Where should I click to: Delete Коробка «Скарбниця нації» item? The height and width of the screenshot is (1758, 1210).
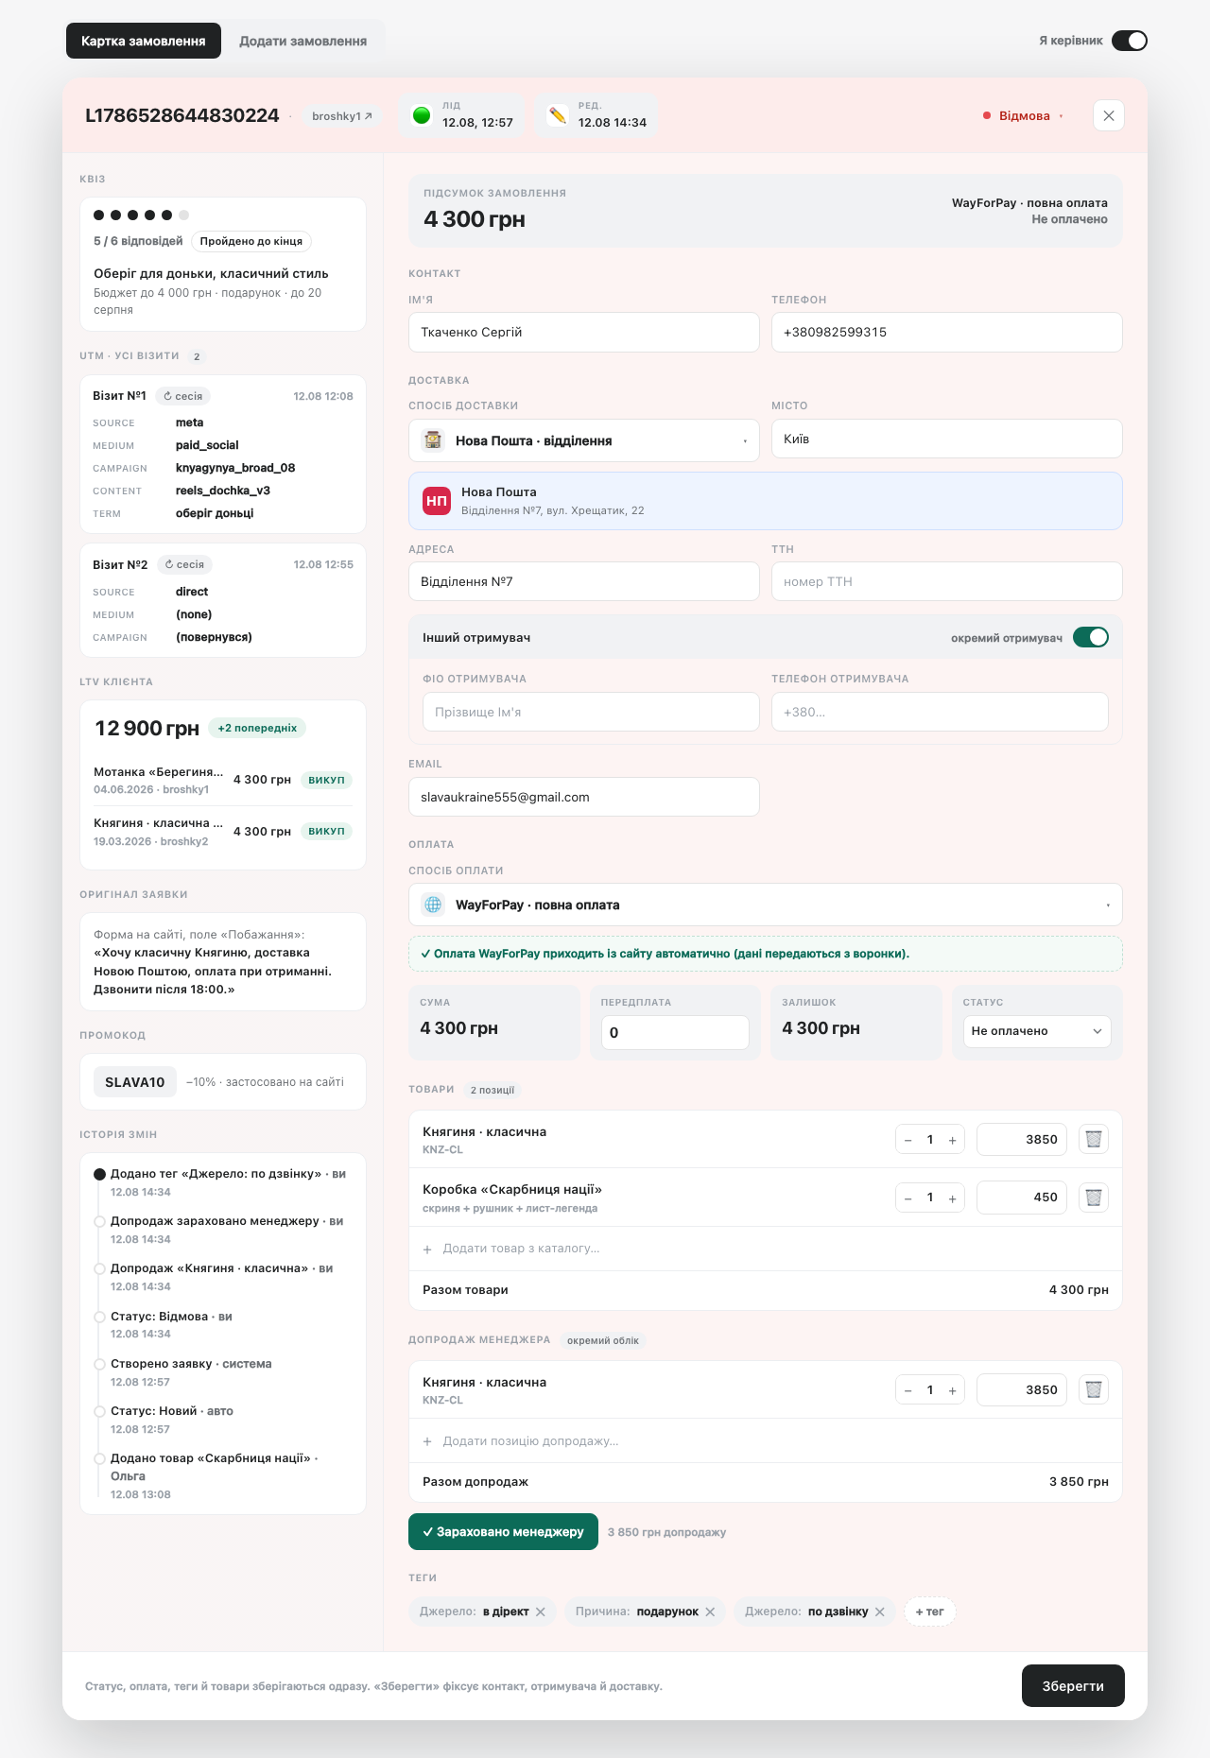tap(1094, 1198)
